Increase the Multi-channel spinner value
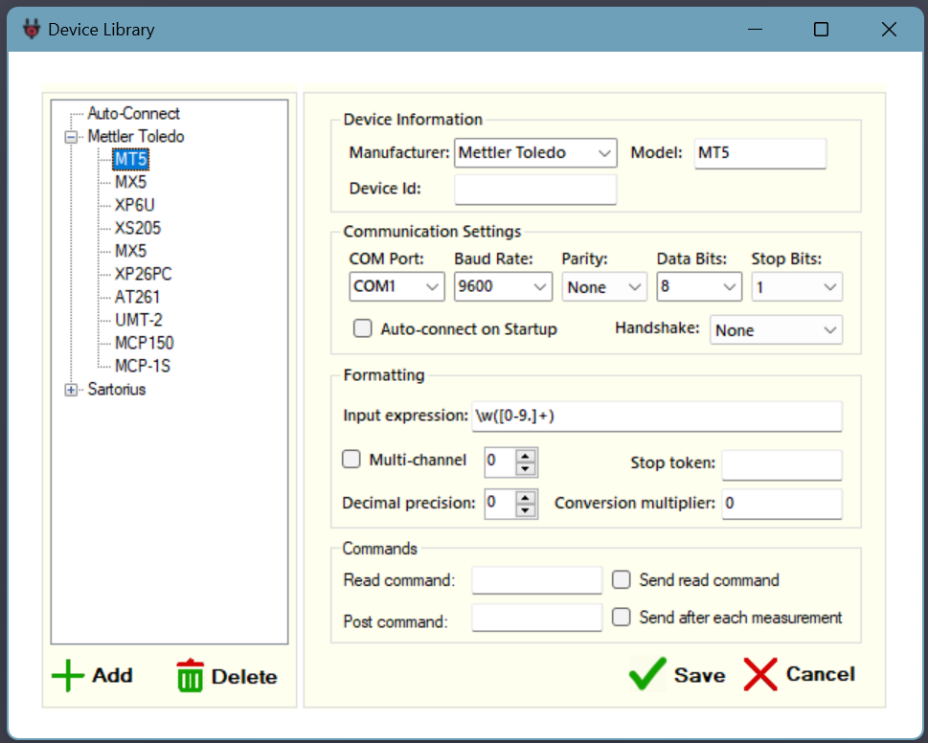Screen dimensions: 928x743 [x=526, y=456]
